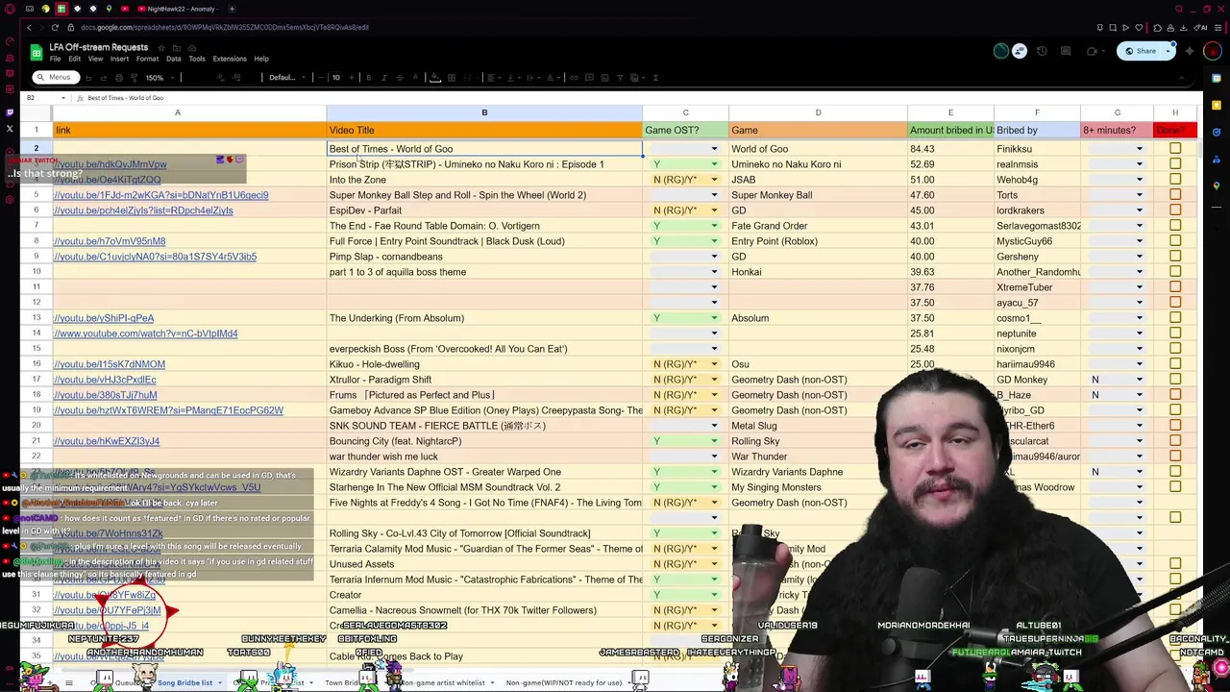Tick Done checkbox in cosmo1__ row
The width and height of the screenshot is (1230, 692).
click(x=1175, y=318)
